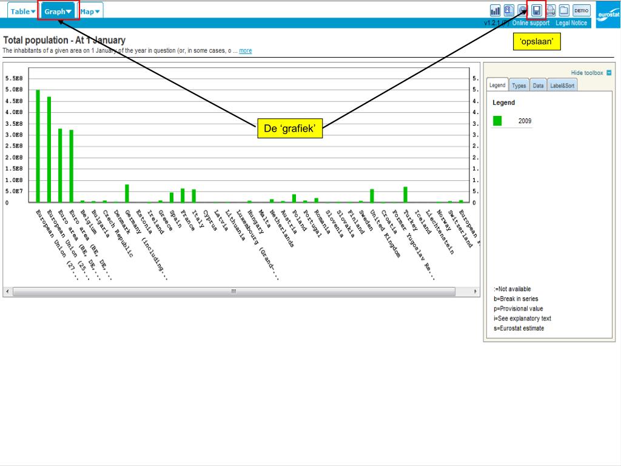This screenshot has height=466, width=621.
Task: Open the Online support link
Action: point(531,23)
